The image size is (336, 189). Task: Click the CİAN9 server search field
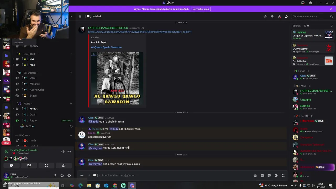[313, 16]
